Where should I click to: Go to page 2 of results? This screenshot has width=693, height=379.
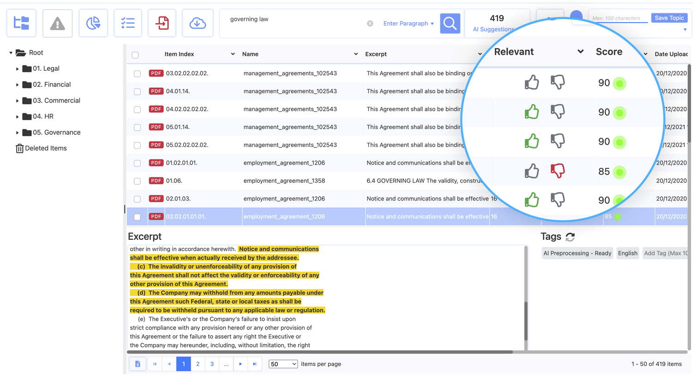click(x=198, y=364)
